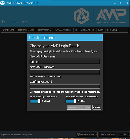Minimize the AMP Instance Manager window

pyautogui.click(x=115, y=3)
